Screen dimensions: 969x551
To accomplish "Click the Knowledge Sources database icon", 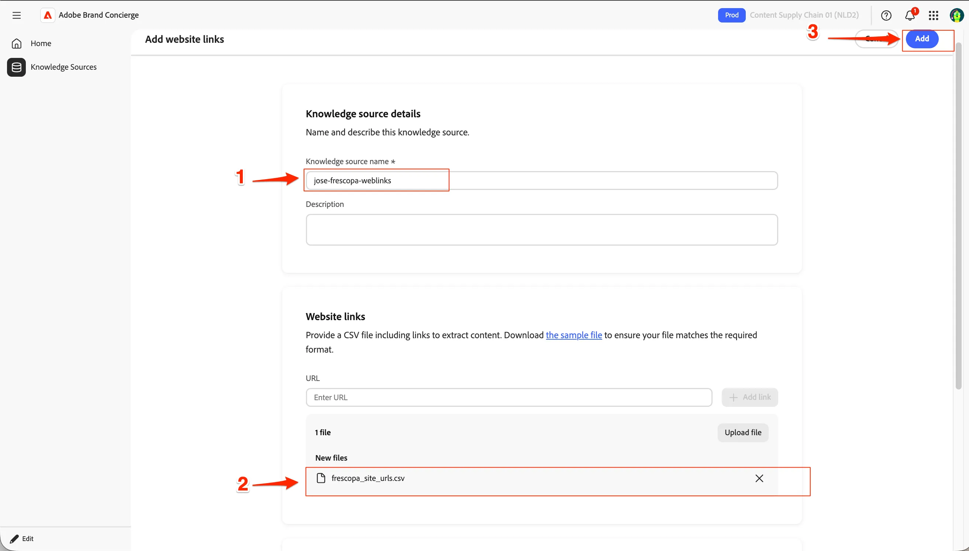I will 16,67.
